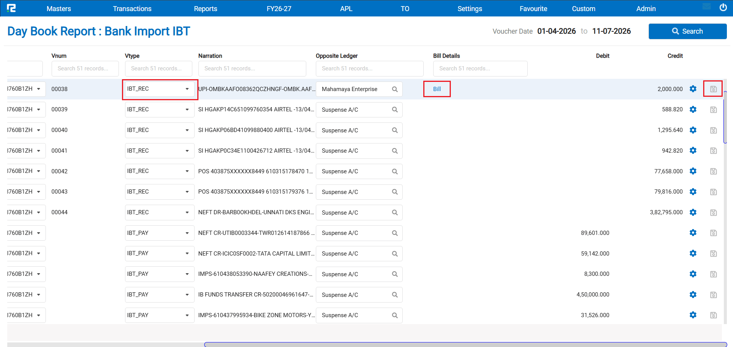Image resolution: width=733 pixels, height=347 pixels.
Task: Save the row with 8,300.000 debit
Action: pos(713,274)
